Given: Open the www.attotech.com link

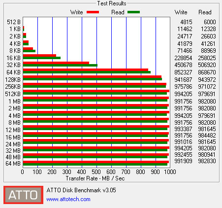Looking at the screenshot, I should coord(68,199).
